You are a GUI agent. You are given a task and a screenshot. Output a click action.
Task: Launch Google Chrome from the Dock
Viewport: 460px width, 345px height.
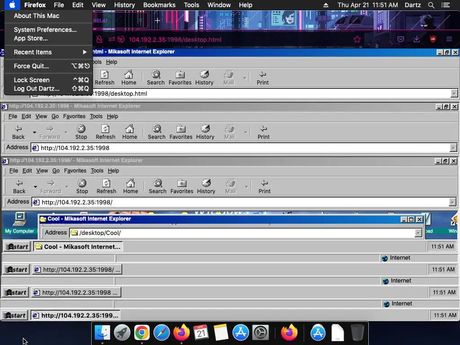pyautogui.click(x=142, y=333)
